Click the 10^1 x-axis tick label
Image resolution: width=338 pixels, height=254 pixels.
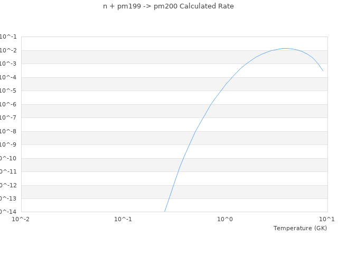pyautogui.click(x=326, y=219)
